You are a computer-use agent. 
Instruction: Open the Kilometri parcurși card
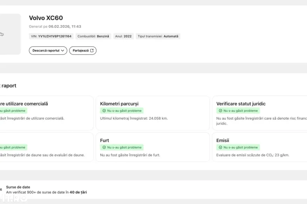click(152, 113)
